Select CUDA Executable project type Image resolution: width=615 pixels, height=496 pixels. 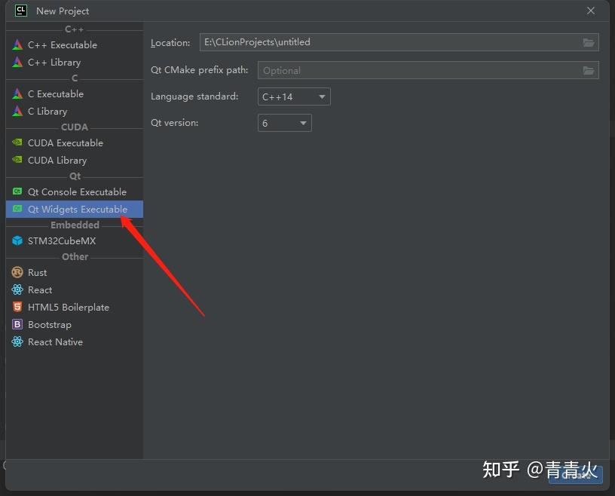(x=75, y=142)
